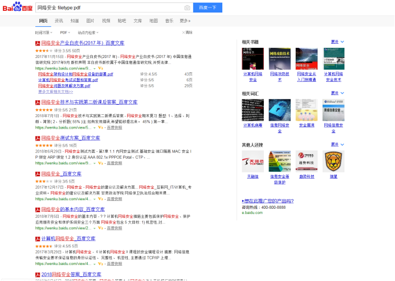The width and height of the screenshot is (395, 281).
Task: Click V3 badge under 网络安全测试方案 result
Action: coord(100,163)
